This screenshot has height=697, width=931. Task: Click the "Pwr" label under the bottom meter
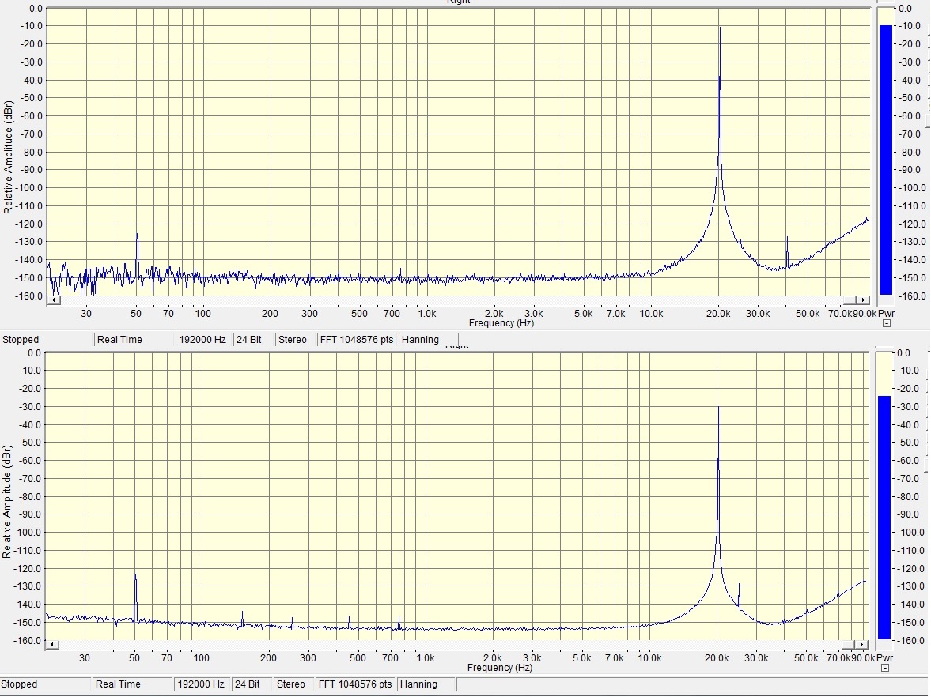884,657
